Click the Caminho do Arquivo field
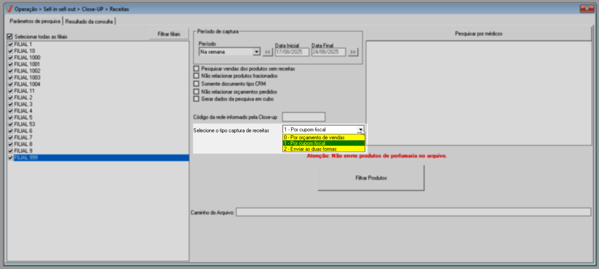Viewport: 599px width, 269px height. tap(413, 212)
